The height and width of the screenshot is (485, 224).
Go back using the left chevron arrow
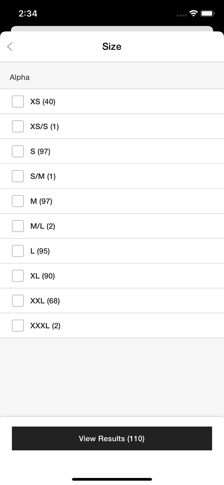click(x=10, y=47)
